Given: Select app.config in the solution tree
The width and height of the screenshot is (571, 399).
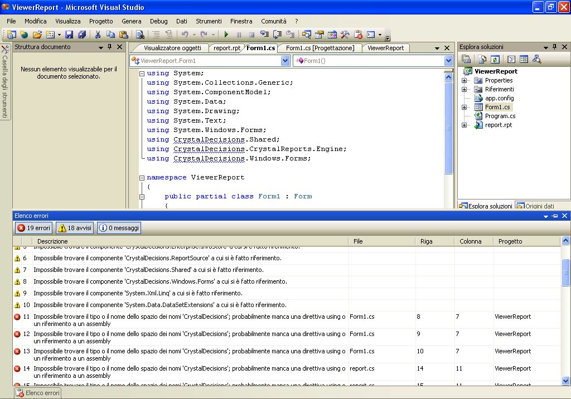Looking at the screenshot, I should tap(499, 98).
